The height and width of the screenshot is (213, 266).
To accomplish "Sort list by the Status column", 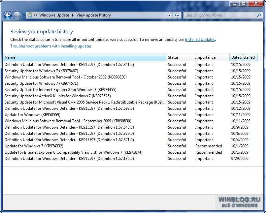I will (x=180, y=57).
